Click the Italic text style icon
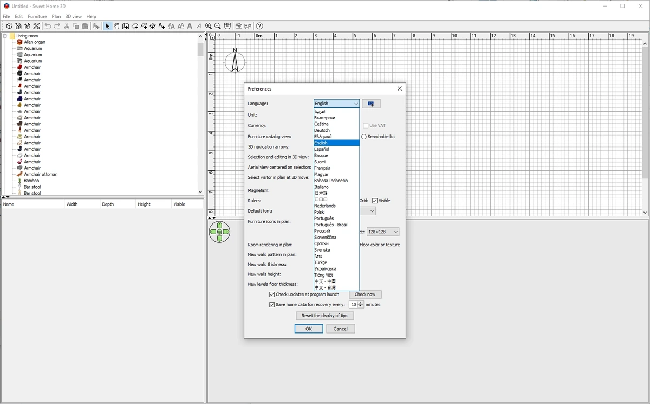Image resolution: width=650 pixels, height=404 pixels. [199, 26]
